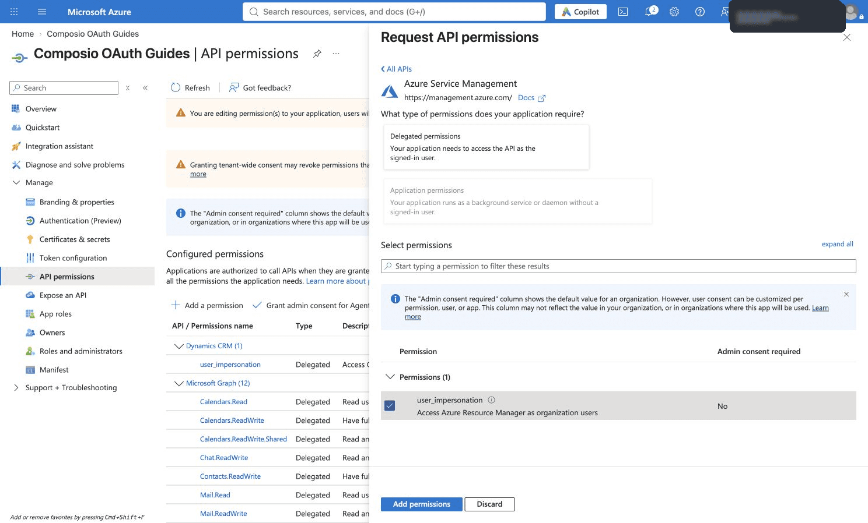Open Expose an API menu item
Screen dimensions: 868x523
63,295
